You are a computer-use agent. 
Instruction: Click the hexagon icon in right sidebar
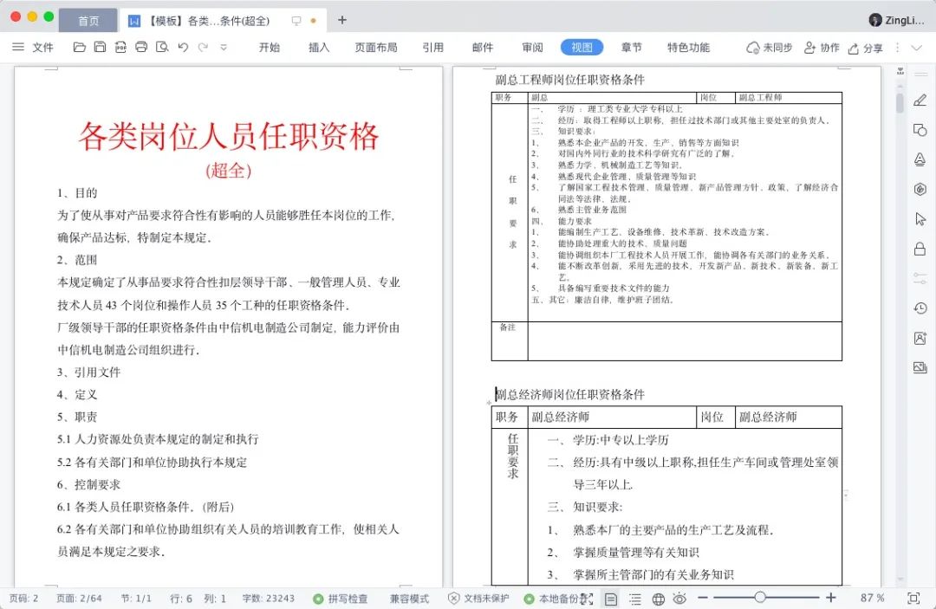(x=920, y=189)
